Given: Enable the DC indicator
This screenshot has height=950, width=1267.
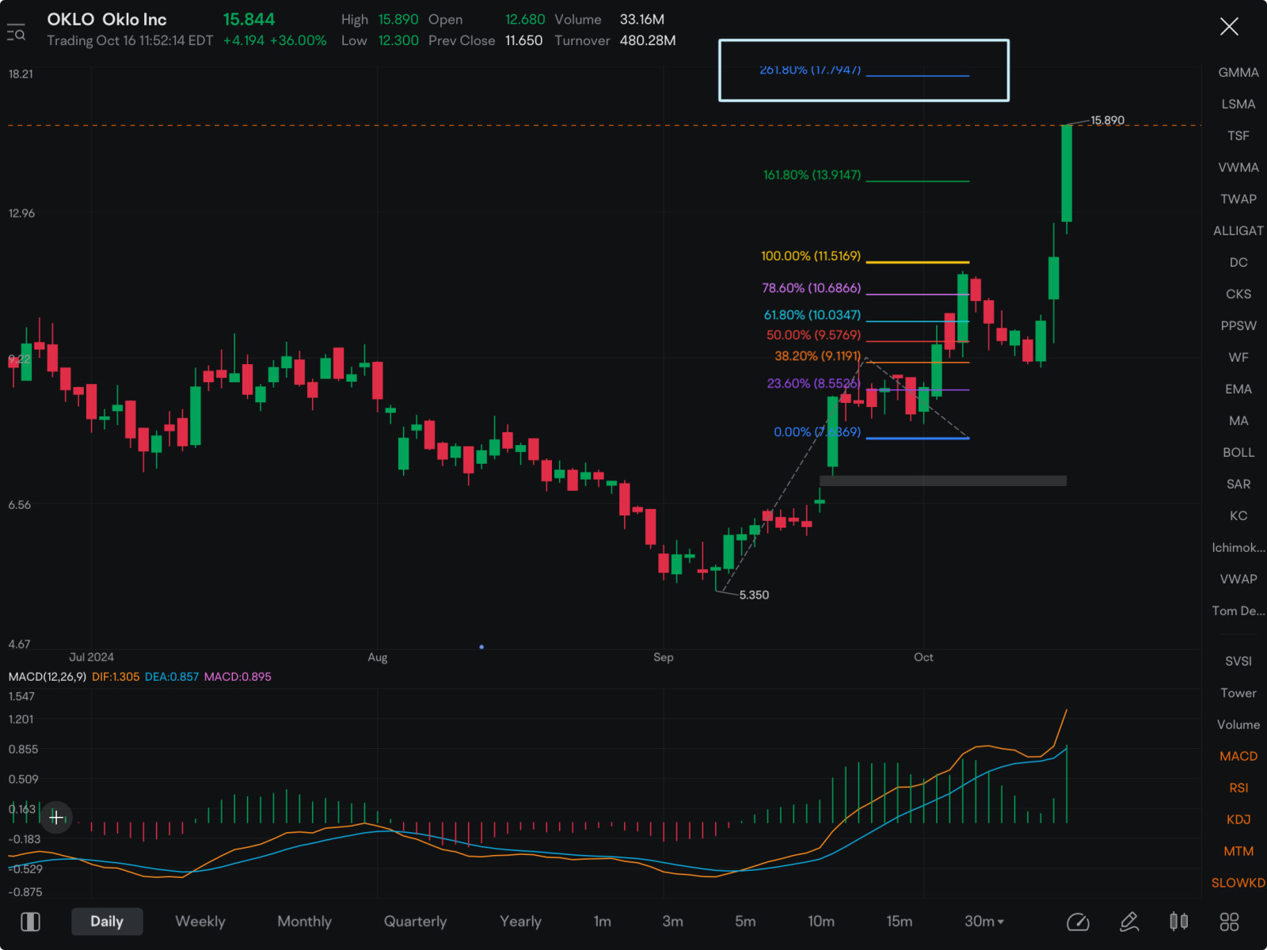Looking at the screenshot, I should [x=1238, y=262].
